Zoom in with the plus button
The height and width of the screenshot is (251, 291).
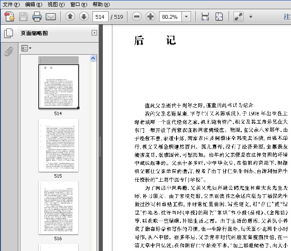tap(151, 17)
